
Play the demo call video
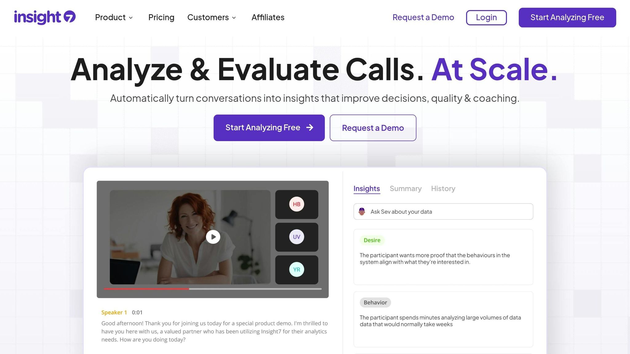coord(213,237)
